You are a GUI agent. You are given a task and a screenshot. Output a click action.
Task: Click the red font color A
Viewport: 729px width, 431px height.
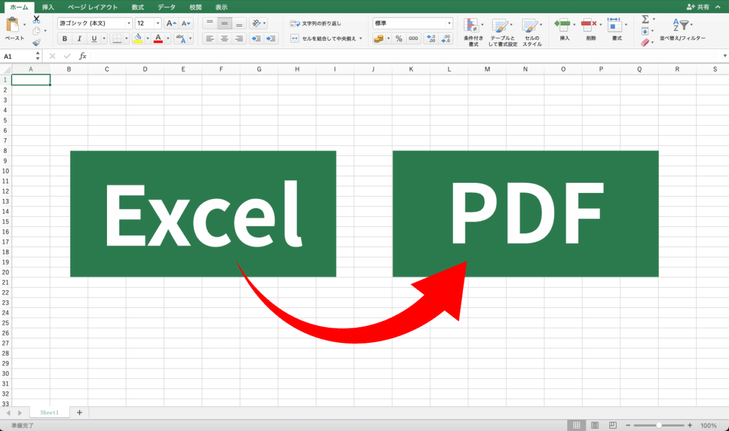(158, 38)
